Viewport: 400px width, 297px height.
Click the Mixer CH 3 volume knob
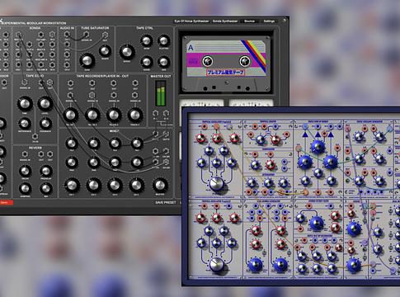click(x=115, y=186)
